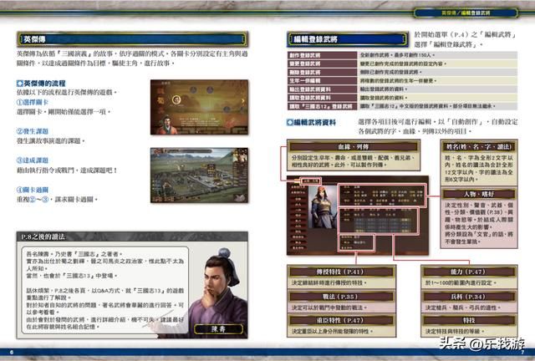535x361 pixels.
Task: Click the 戰法 (P.35) callout heading
Action: (x=341, y=296)
